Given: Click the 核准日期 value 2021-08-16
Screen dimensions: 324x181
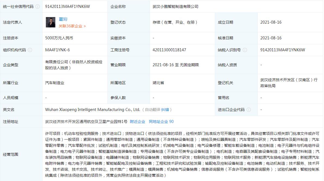Looking at the screenshot, I should click(271, 38).
